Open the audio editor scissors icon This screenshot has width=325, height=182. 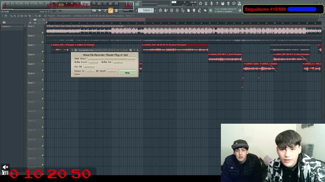[206, 4]
